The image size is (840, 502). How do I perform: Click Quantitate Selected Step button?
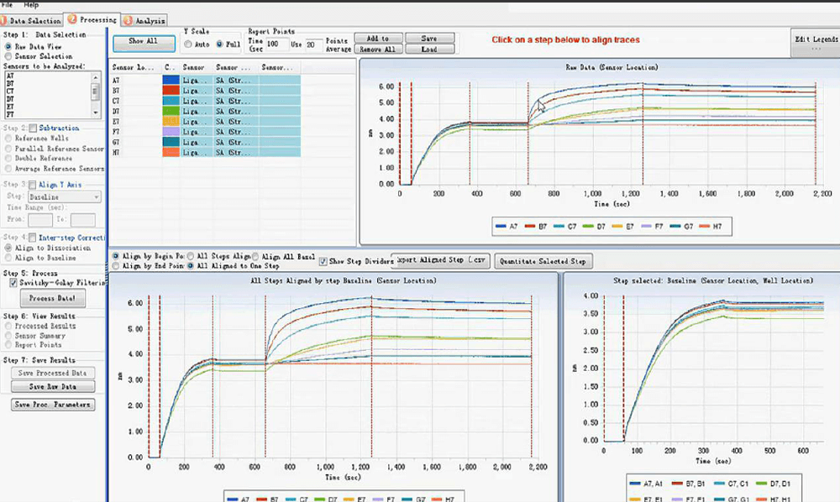point(543,261)
